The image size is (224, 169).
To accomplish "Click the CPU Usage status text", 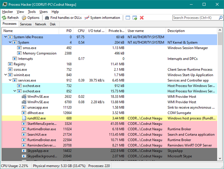I will [15, 166].
